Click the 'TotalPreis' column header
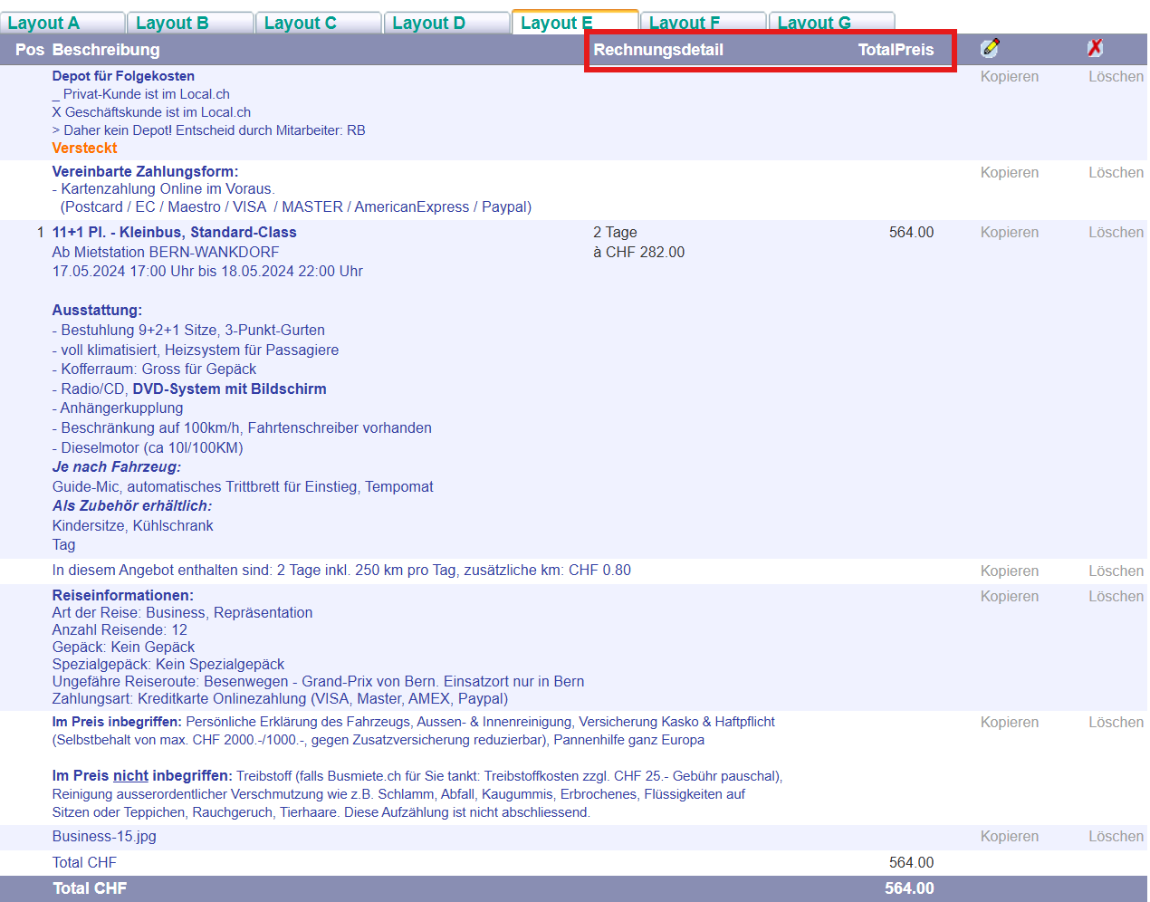Viewport: 1150px width, 902px height. (896, 50)
